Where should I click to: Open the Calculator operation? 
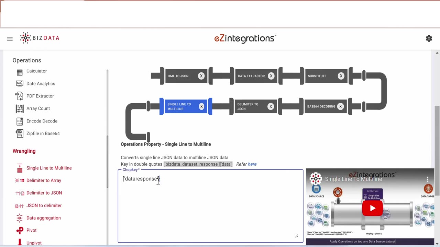(x=36, y=71)
